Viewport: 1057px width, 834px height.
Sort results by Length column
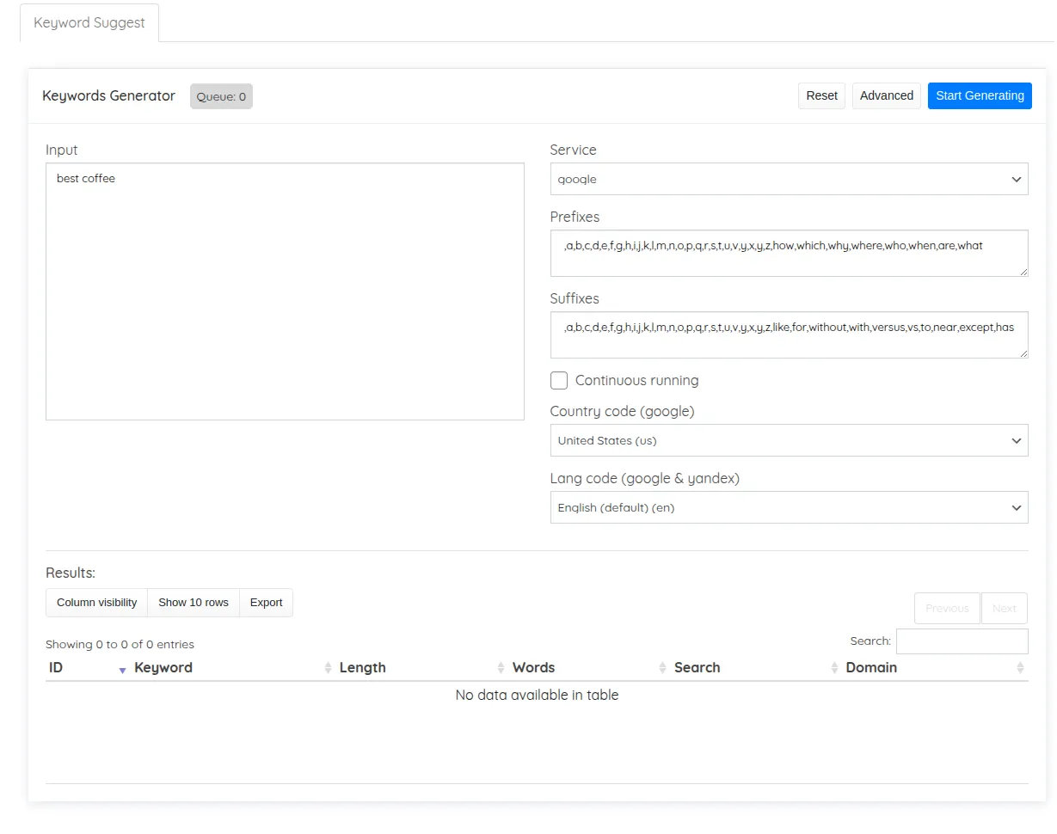362,668
